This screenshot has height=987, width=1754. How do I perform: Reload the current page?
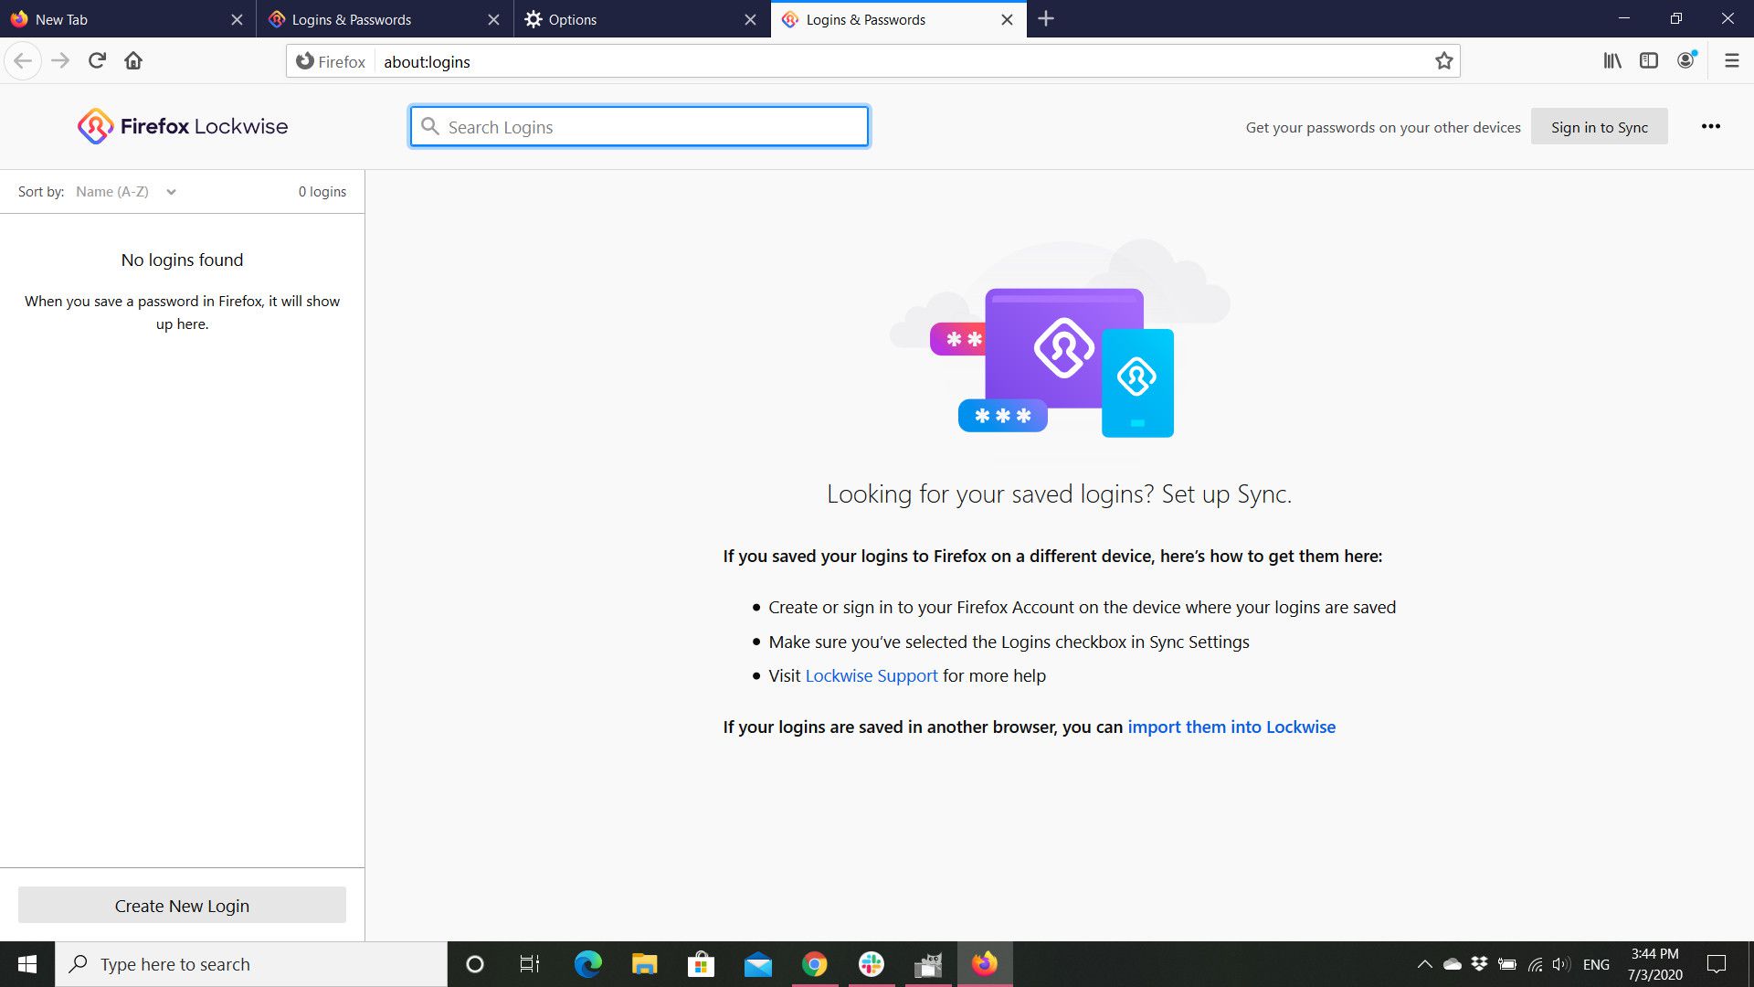(x=97, y=61)
